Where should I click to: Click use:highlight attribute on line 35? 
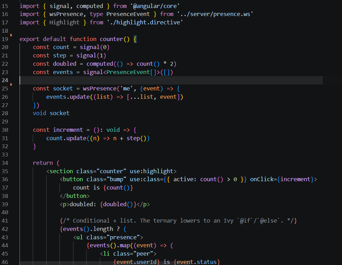(152, 171)
